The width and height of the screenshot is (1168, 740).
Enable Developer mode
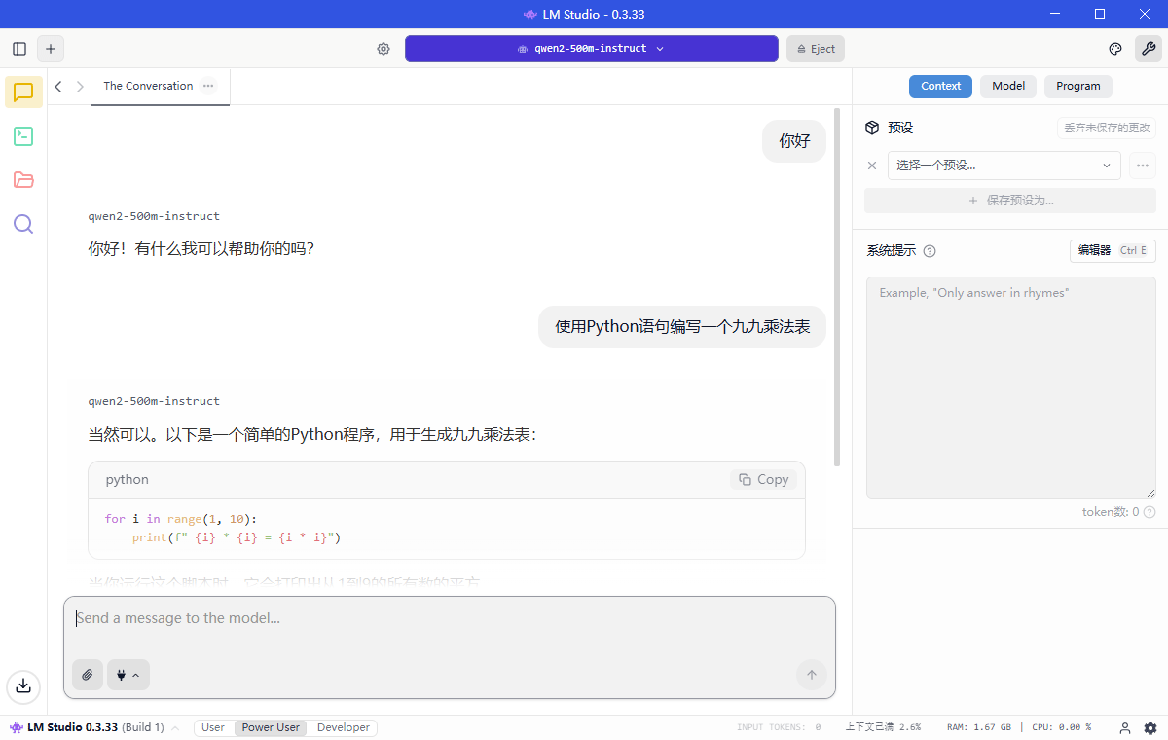tap(343, 727)
